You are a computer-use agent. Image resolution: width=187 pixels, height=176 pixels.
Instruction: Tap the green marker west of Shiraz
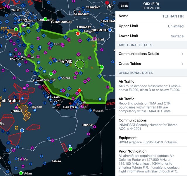coord(51,74)
